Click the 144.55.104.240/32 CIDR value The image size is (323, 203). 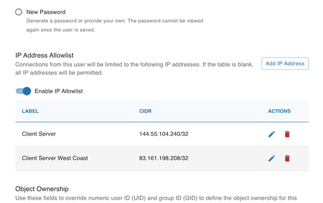[164, 134]
